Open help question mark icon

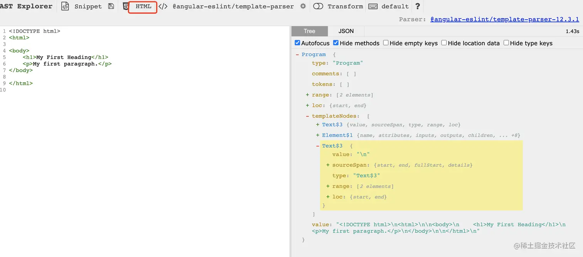[x=418, y=6]
